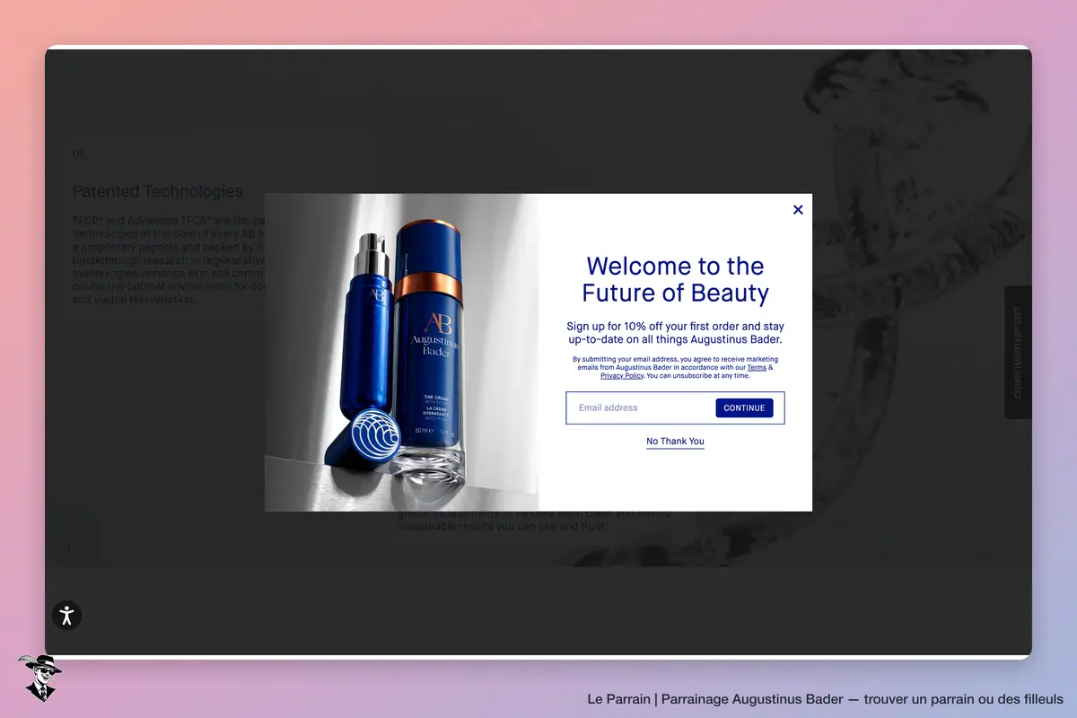This screenshot has width=1077, height=718.
Task: Open the Privacy Policy link
Action: point(622,376)
